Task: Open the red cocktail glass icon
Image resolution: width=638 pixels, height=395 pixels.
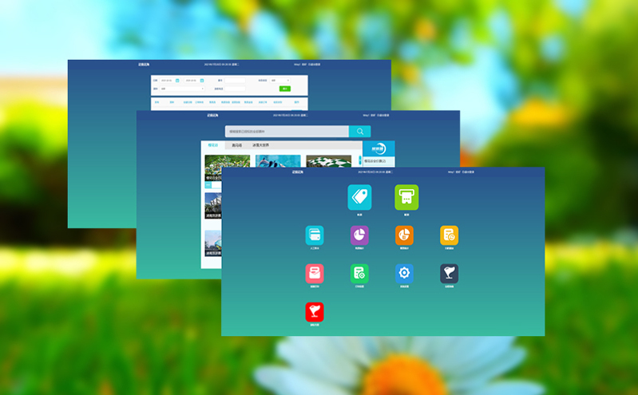Action: 315,312
